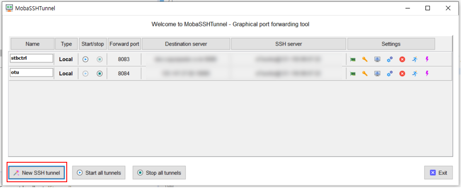The image size is (461, 188).
Task: Click the orange key icon for otu
Action: click(365, 73)
